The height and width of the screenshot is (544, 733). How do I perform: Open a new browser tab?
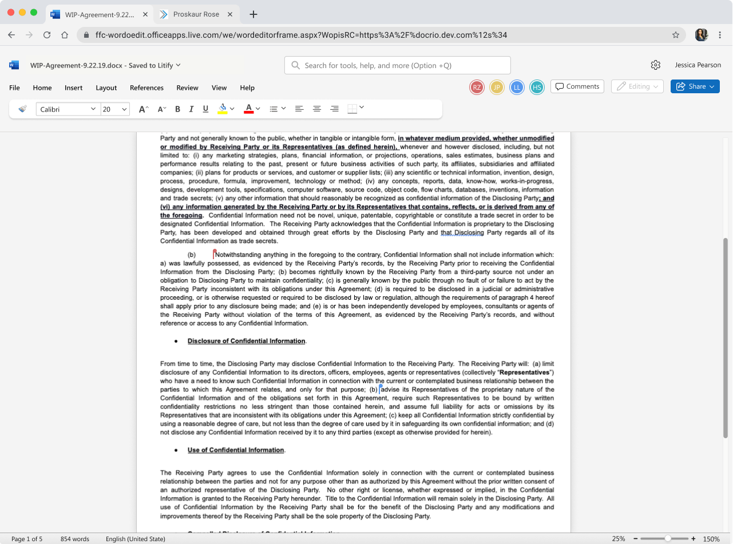253,14
